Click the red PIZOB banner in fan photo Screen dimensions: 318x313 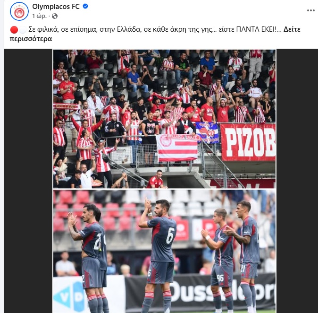[248, 142]
